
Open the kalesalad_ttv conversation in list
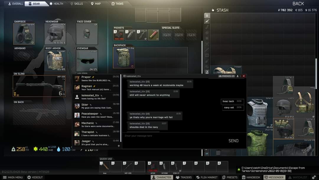(x=97, y=97)
